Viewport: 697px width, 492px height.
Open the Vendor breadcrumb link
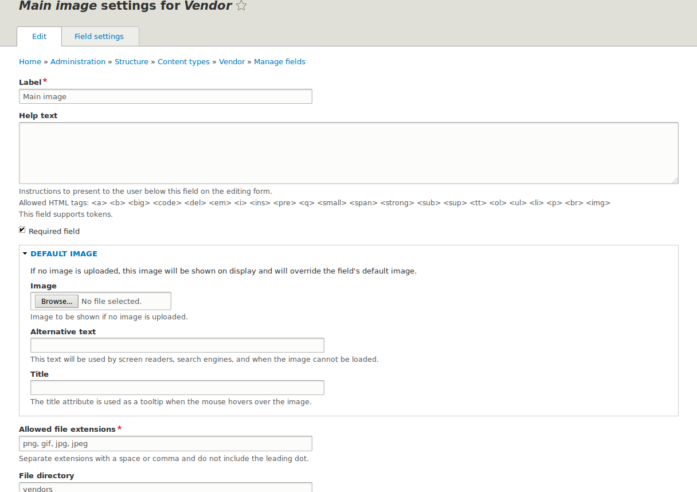click(232, 61)
